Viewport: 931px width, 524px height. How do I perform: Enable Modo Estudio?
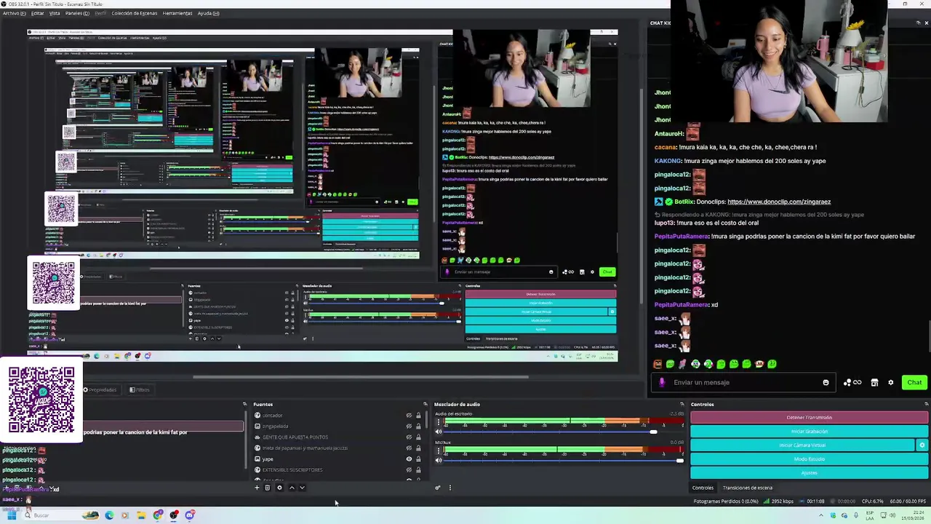pos(809,459)
